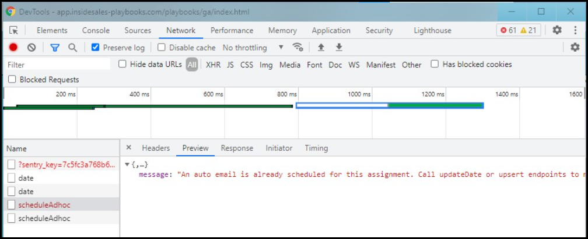Uncheck Preserve log checkbox
Image resolution: width=588 pixels, height=239 pixels.
click(96, 48)
